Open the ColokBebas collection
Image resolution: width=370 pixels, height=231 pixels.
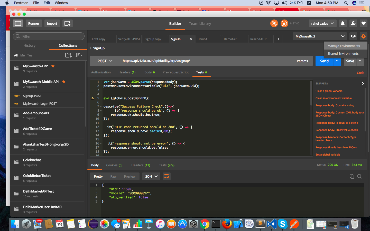[48, 162]
